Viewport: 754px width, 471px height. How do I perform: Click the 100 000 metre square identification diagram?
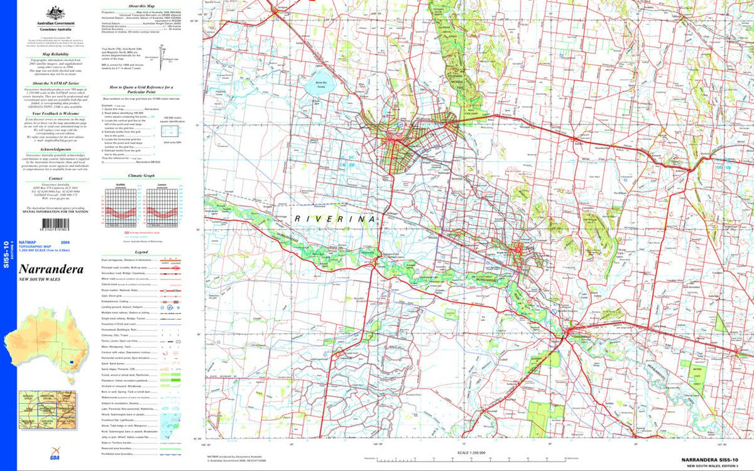point(170,131)
